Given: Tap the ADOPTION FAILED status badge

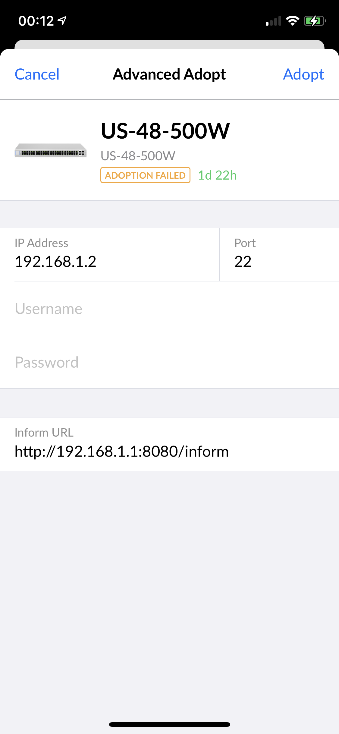Looking at the screenshot, I should click(x=145, y=175).
